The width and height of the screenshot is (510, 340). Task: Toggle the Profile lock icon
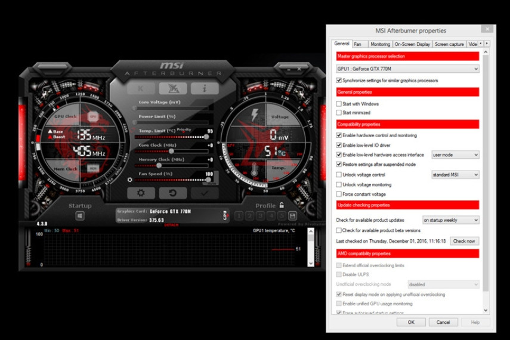(282, 205)
